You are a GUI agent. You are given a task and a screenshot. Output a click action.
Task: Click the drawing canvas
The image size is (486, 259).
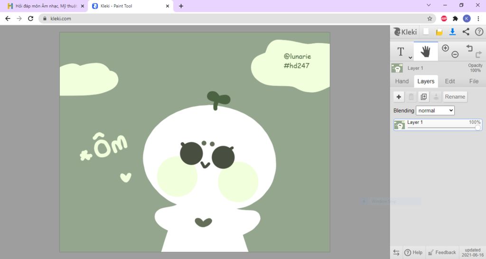(x=195, y=142)
